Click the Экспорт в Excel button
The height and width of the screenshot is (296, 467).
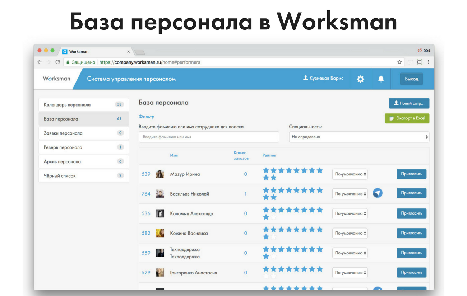(407, 118)
